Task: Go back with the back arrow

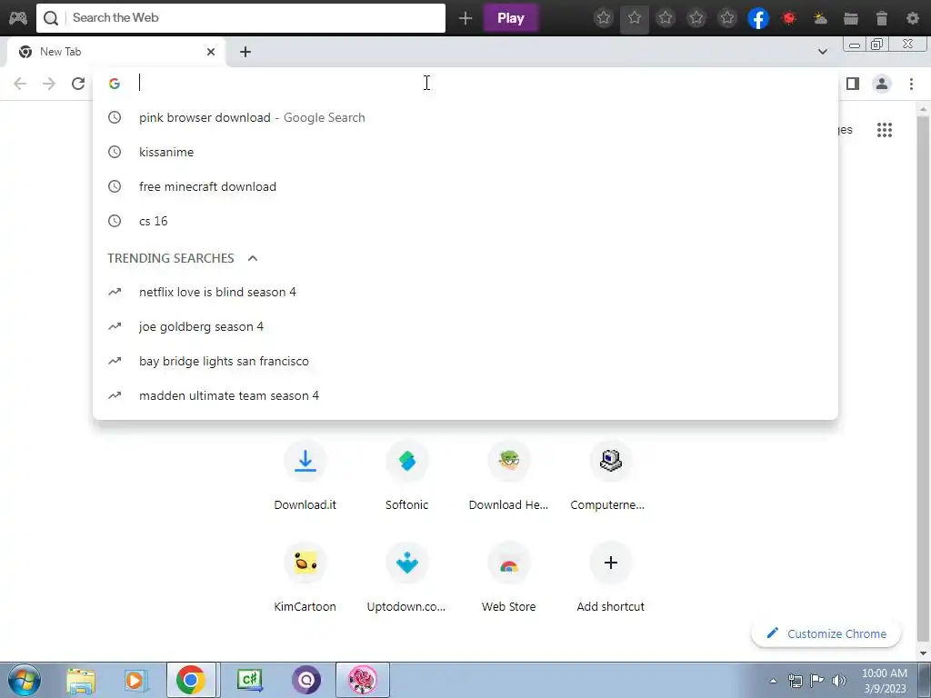Action: [20, 84]
